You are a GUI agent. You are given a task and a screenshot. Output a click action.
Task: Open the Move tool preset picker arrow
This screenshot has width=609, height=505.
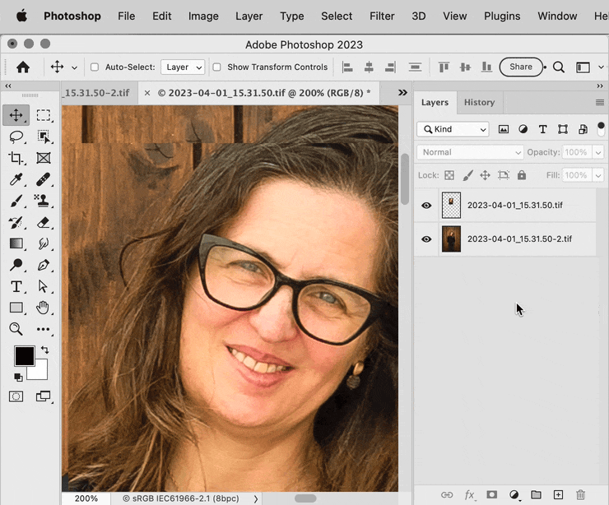point(74,67)
